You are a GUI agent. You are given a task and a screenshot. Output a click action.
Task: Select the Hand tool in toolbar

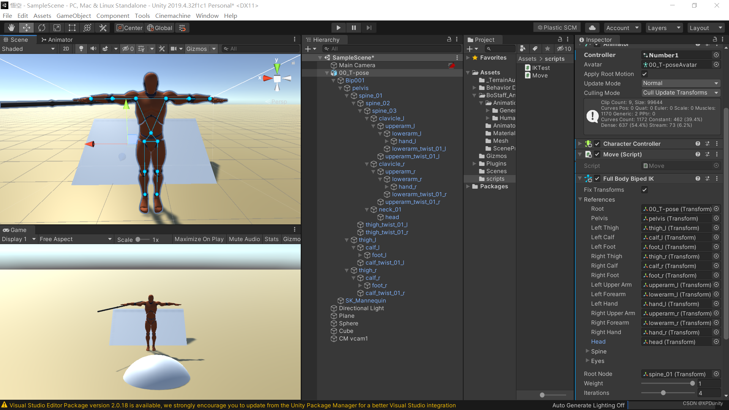(11, 28)
